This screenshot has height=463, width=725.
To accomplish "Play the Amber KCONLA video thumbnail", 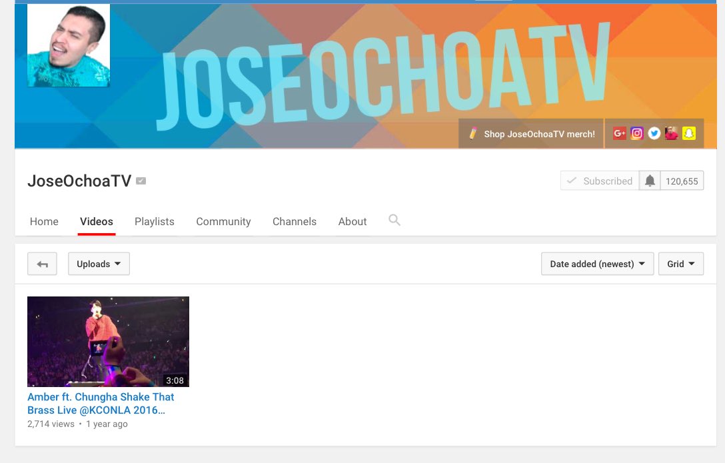I will click(x=108, y=342).
